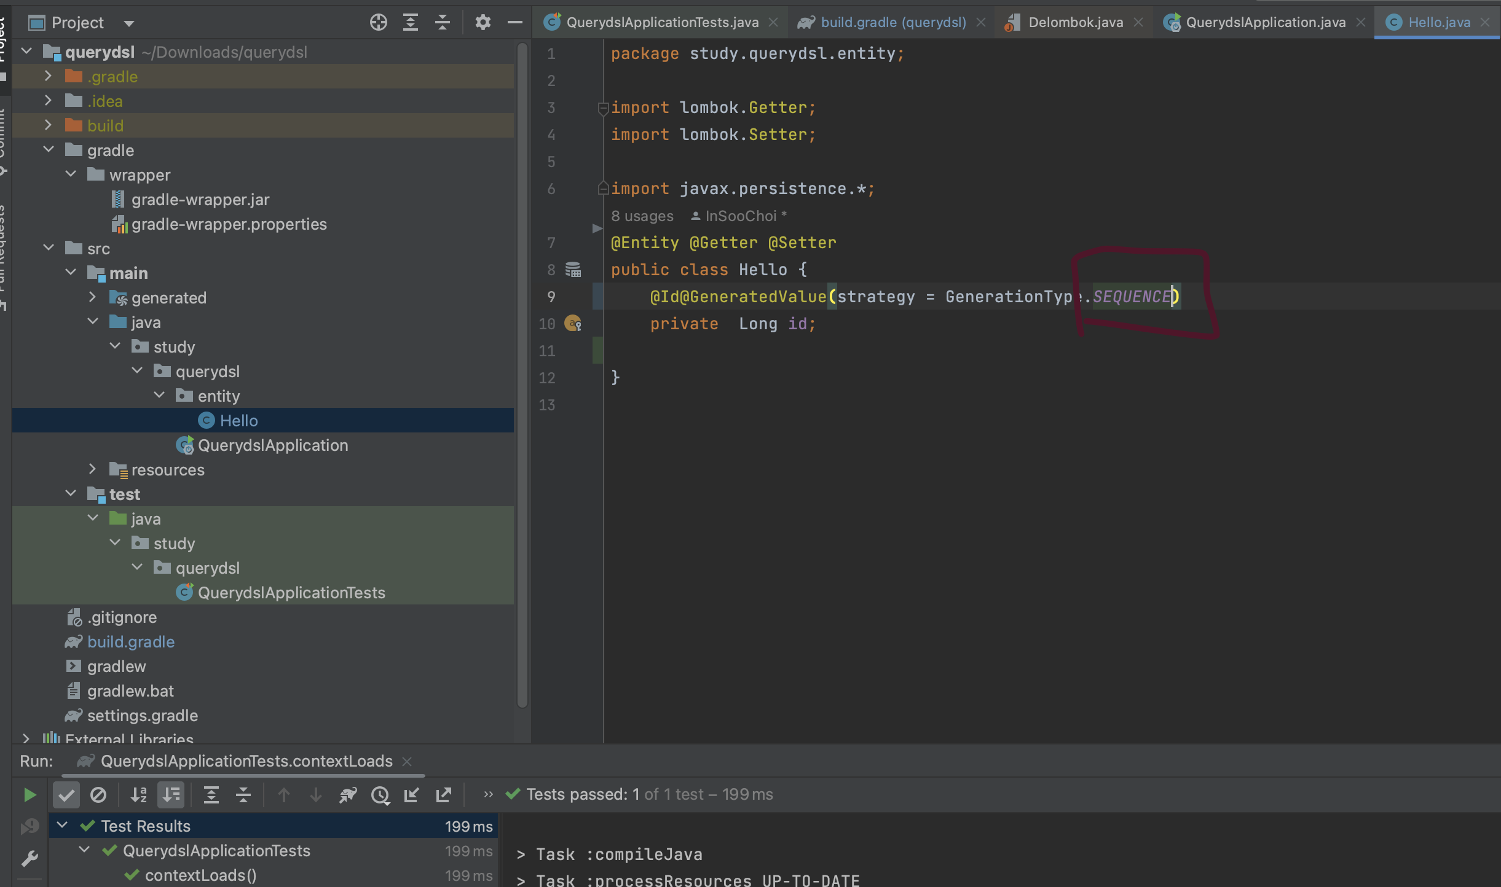Click Import Tests from File icon
This screenshot has height=887, width=1501.
pos(412,795)
